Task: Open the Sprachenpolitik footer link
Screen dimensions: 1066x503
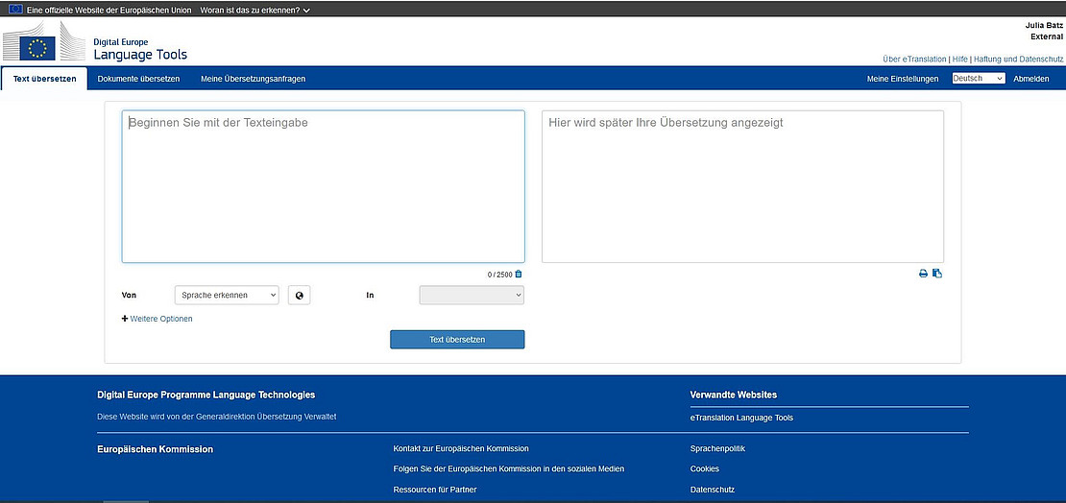Action: coord(717,448)
